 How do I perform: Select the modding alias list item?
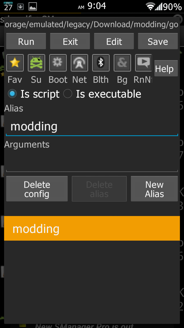(x=92, y=229)
